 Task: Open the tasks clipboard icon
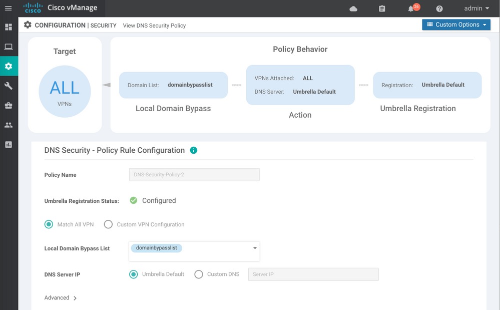coord(382,9)
